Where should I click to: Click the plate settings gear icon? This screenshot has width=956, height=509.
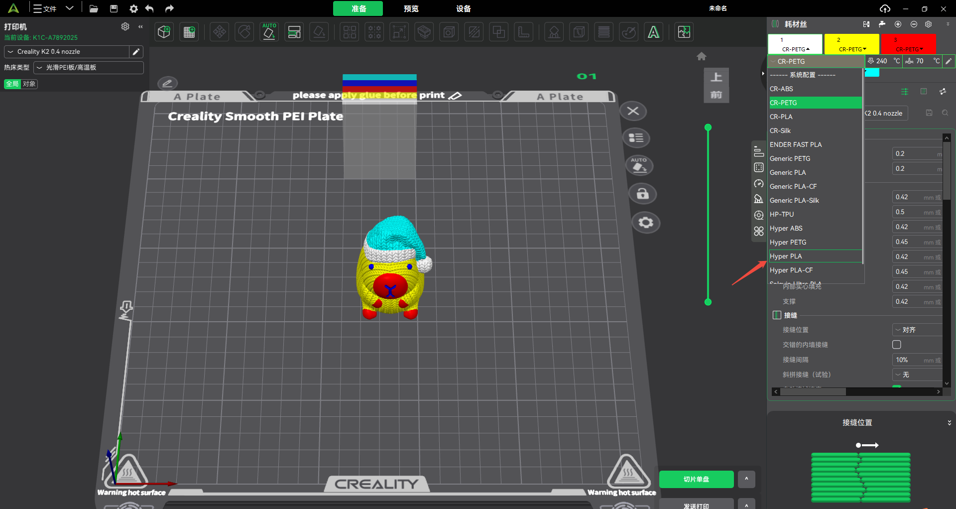click(646, 222)
